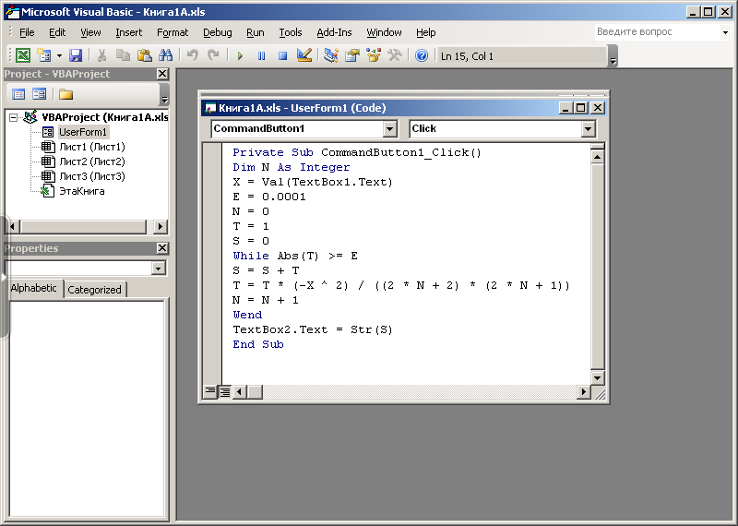Open Find with the binoculars icon

tap(166, 55)
